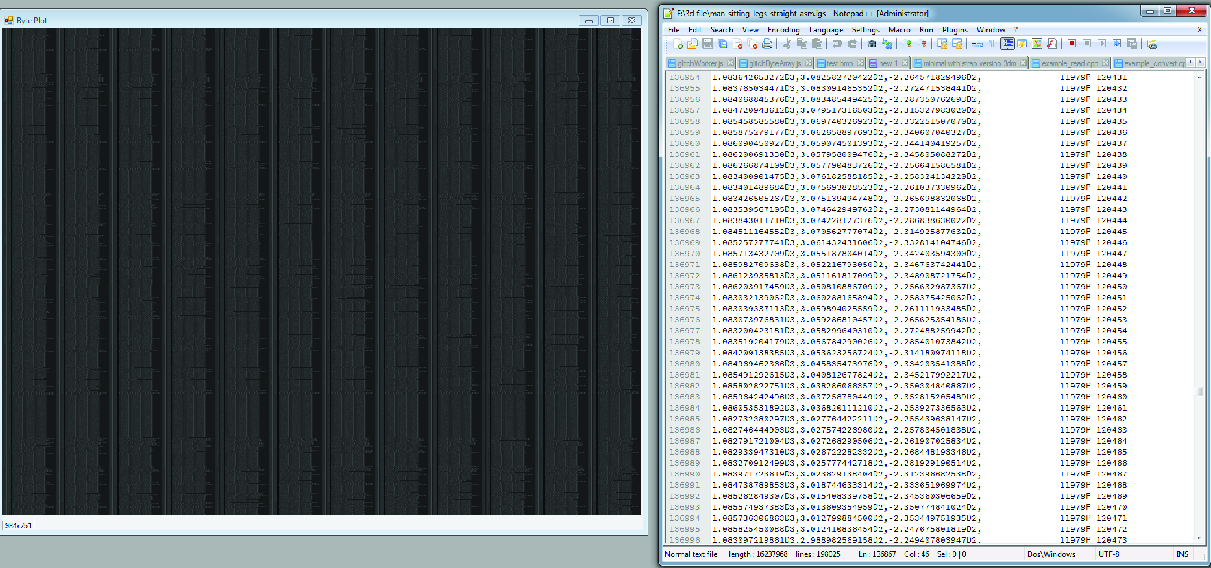
Task: Open the File menu
Action: click(x=674, y=30)
